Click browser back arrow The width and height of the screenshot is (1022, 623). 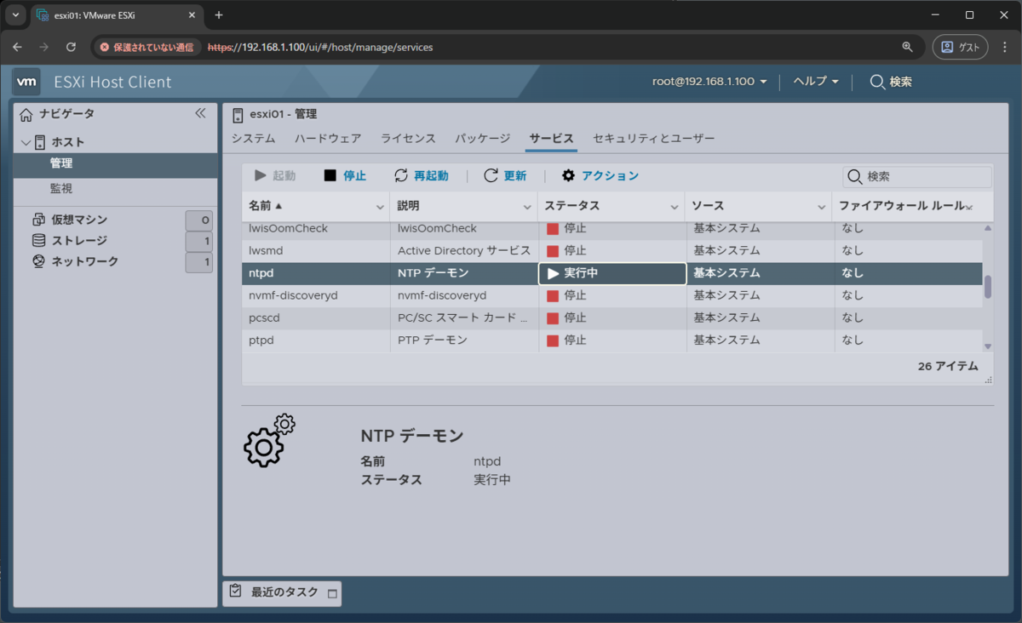pos(18,47)
